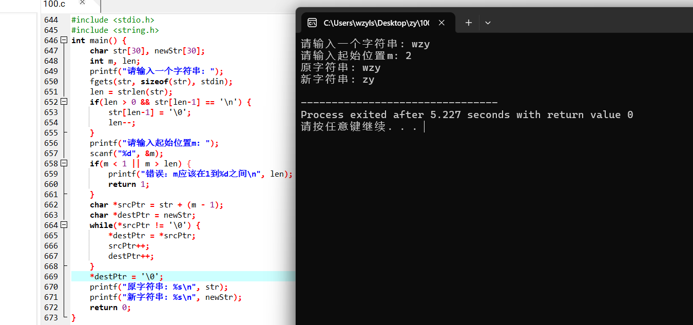The height and width of the screenshot is (325, 693).
Task: Click the if(len > 0 && str[len-1]) condition line
Action: pos(170,102)
